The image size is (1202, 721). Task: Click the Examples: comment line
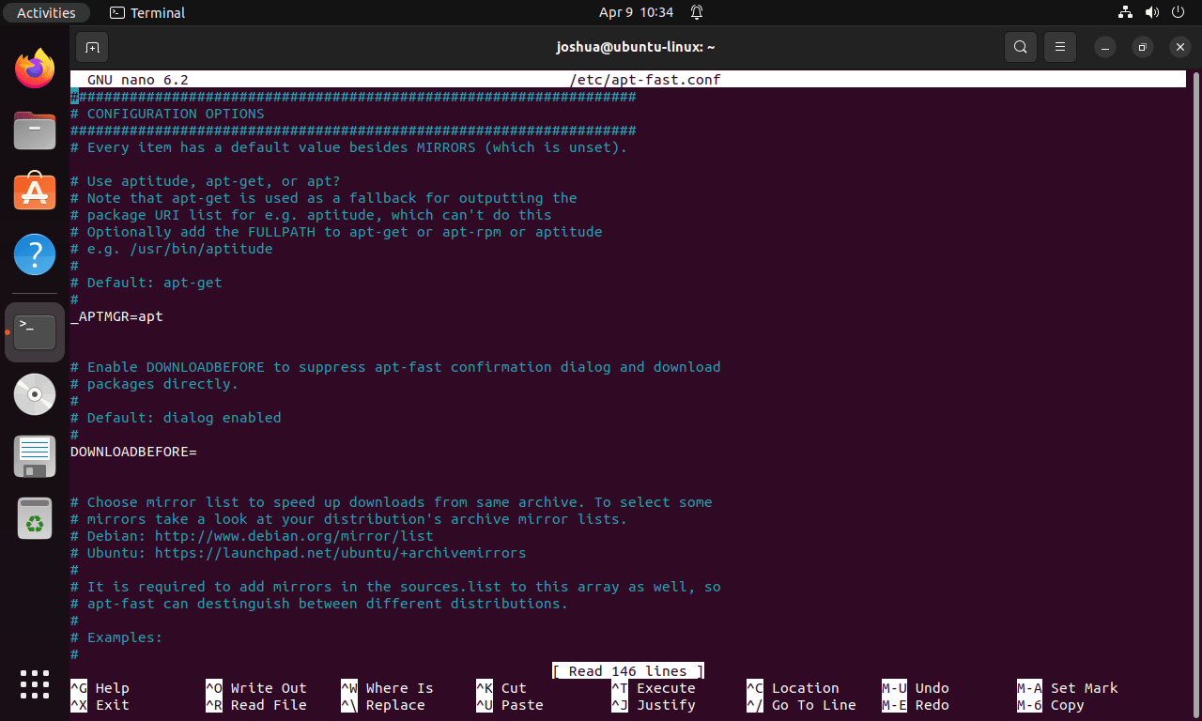click(116, 637)
